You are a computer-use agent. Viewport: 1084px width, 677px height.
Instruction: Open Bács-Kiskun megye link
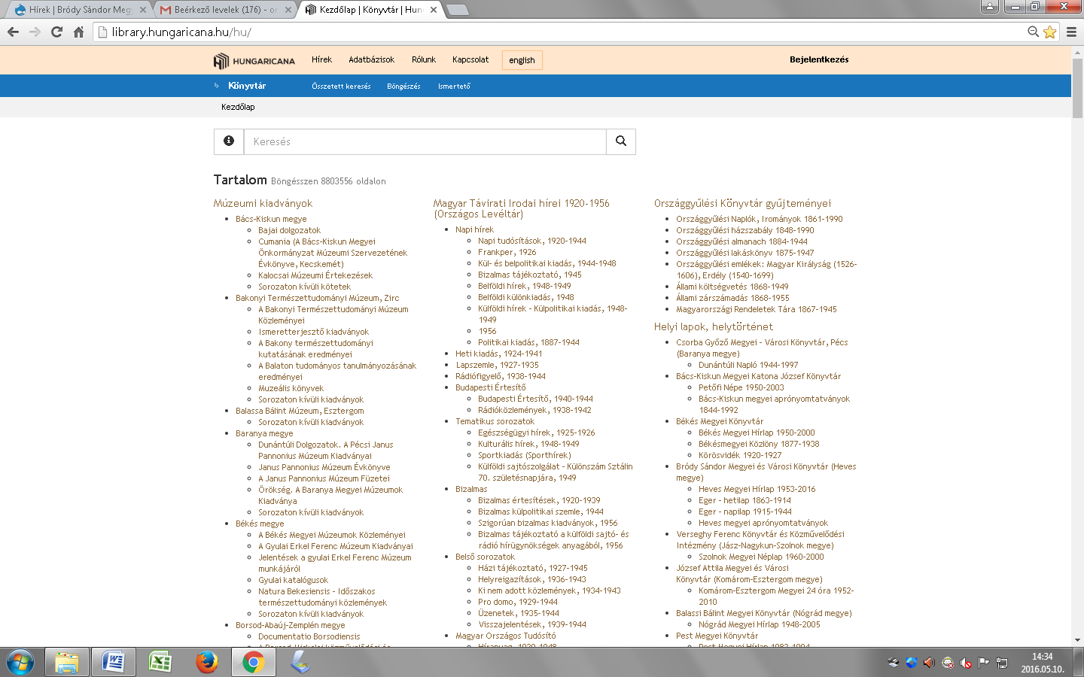click(x=271, y=219)
